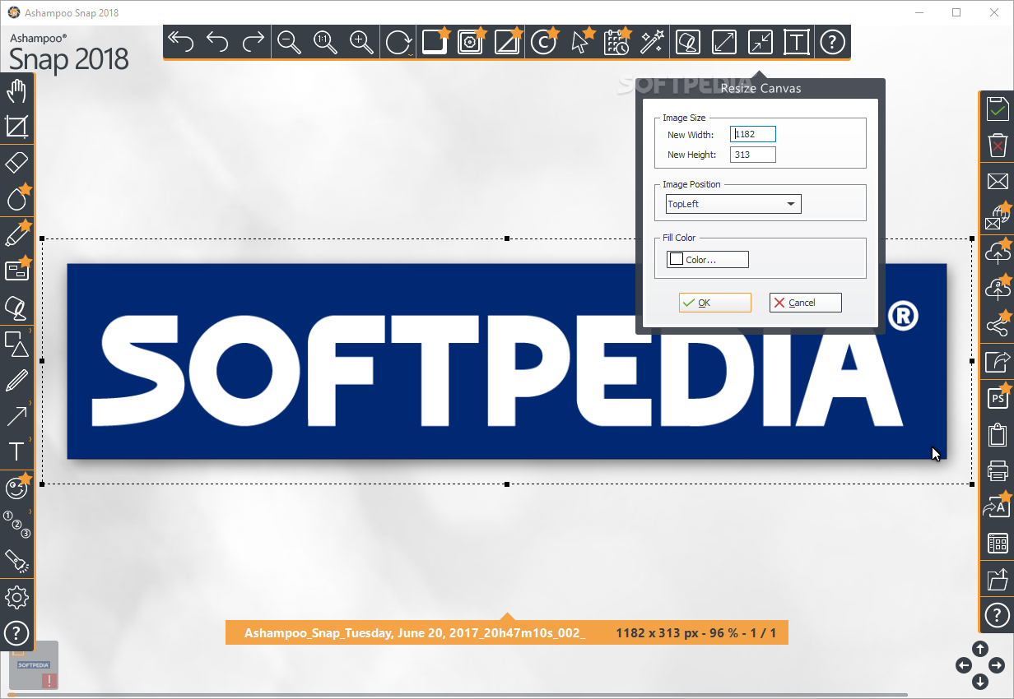1014x699 pixels.
Task: Print the image with printer icon
Action: [998, 470]
